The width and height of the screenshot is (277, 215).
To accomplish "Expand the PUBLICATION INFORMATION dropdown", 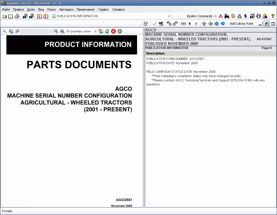I will click(169, 16).
